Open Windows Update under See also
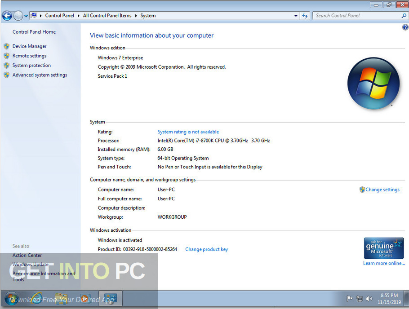The width and height of the screenshot is (409, 309). [x=30, y=265]
